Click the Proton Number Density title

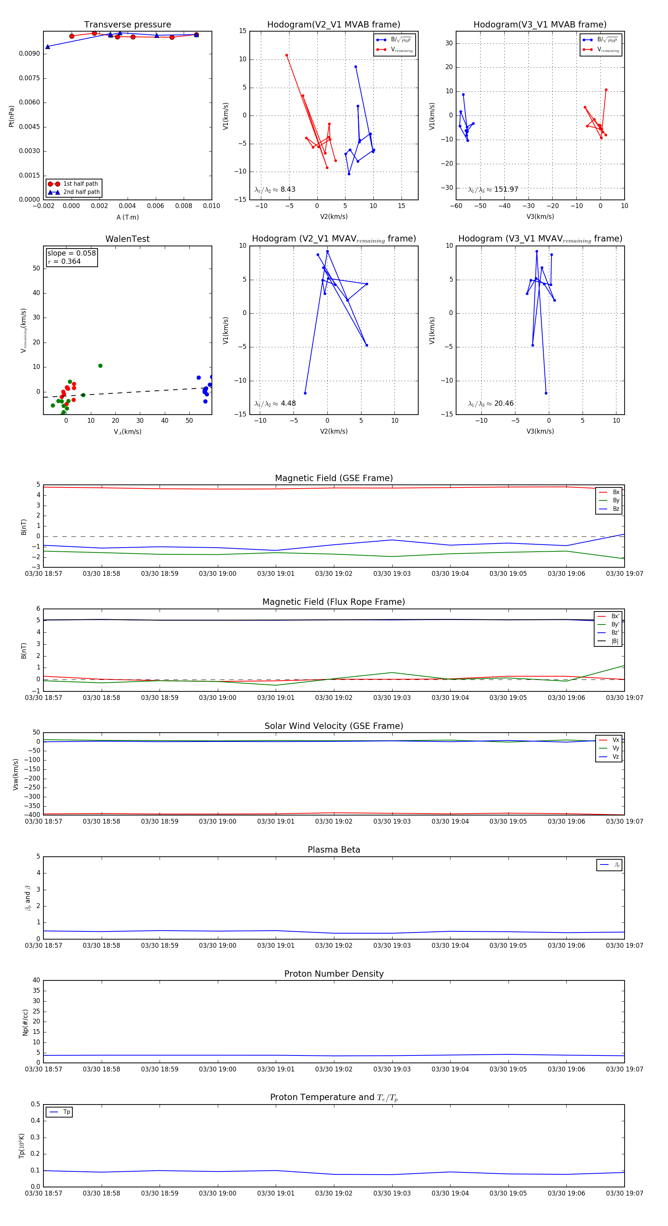pos(334,974)
